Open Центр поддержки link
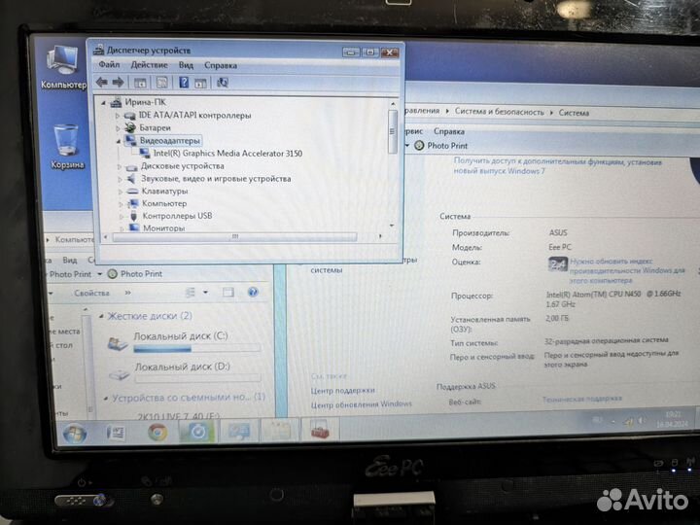Screen dimensions: 700x525 click(342, 391)
